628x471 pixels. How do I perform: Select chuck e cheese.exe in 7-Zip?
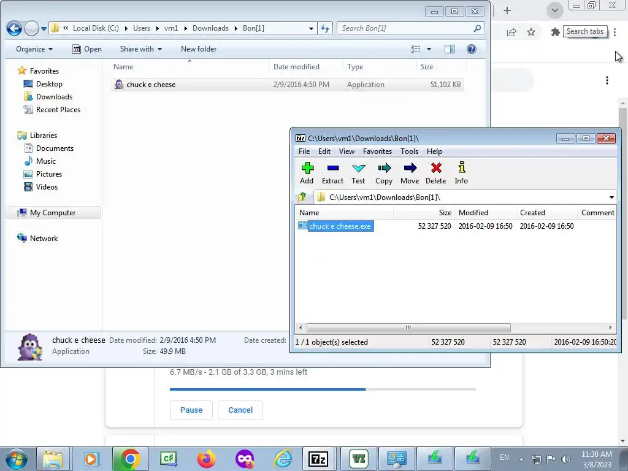(x=340, y=226)
